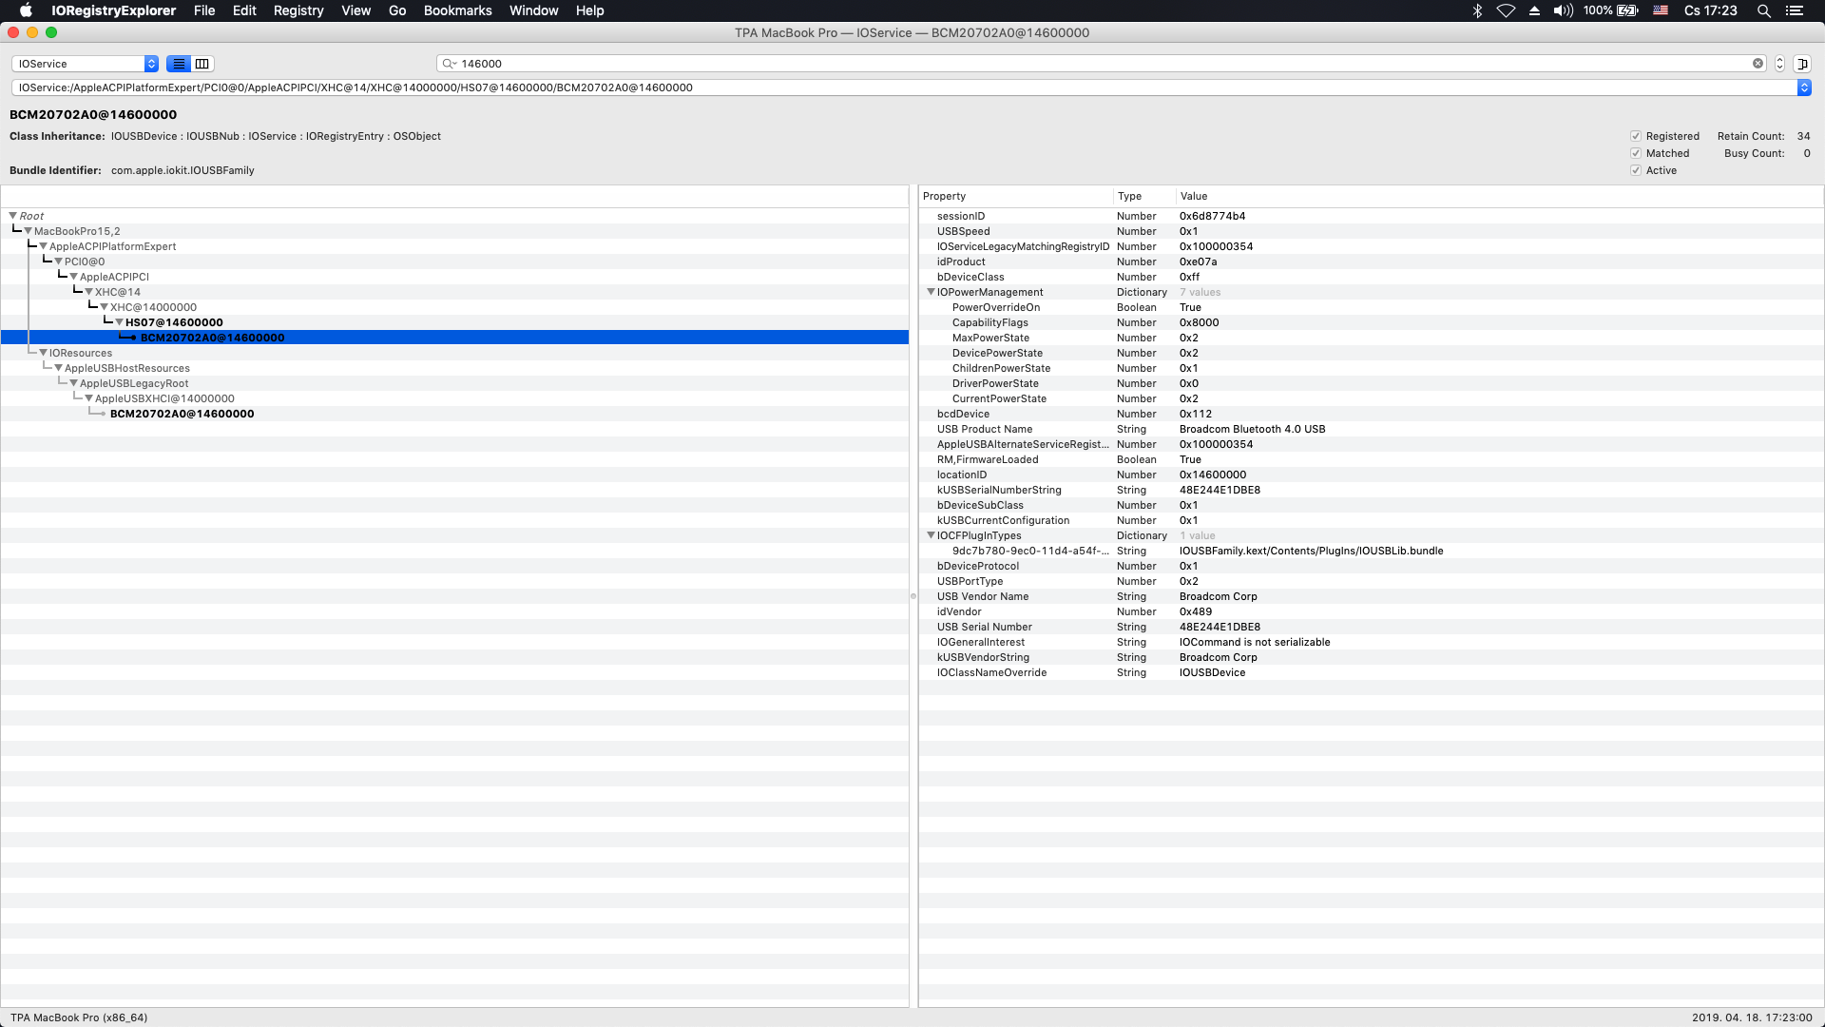
Task: Clear the search field with the X button
Action: coord(1758,64)
